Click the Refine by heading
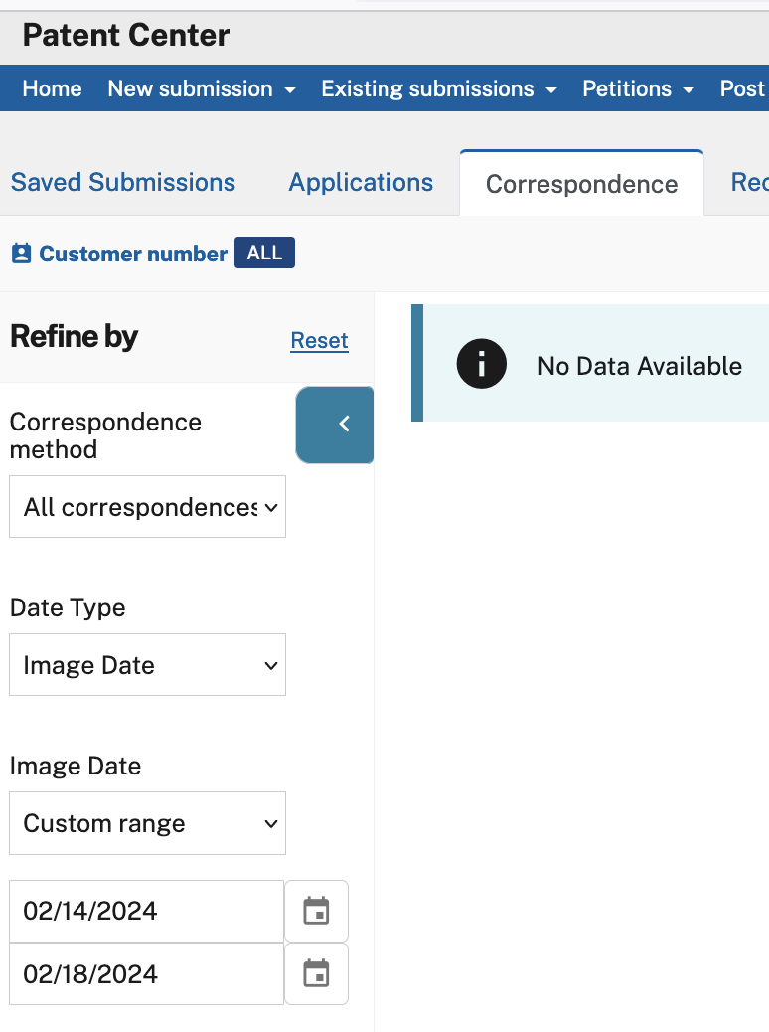This screenshot has width=769, height=1032. [75, 337]
